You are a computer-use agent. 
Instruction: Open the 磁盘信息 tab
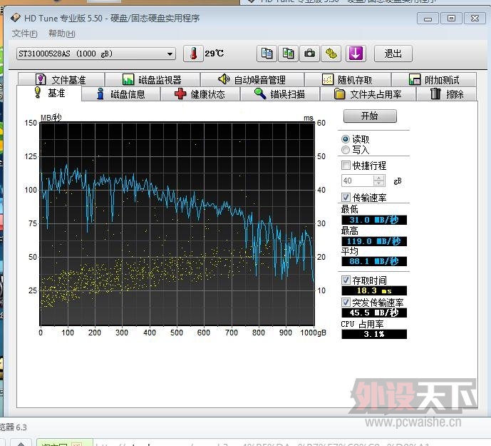(121, 93)
